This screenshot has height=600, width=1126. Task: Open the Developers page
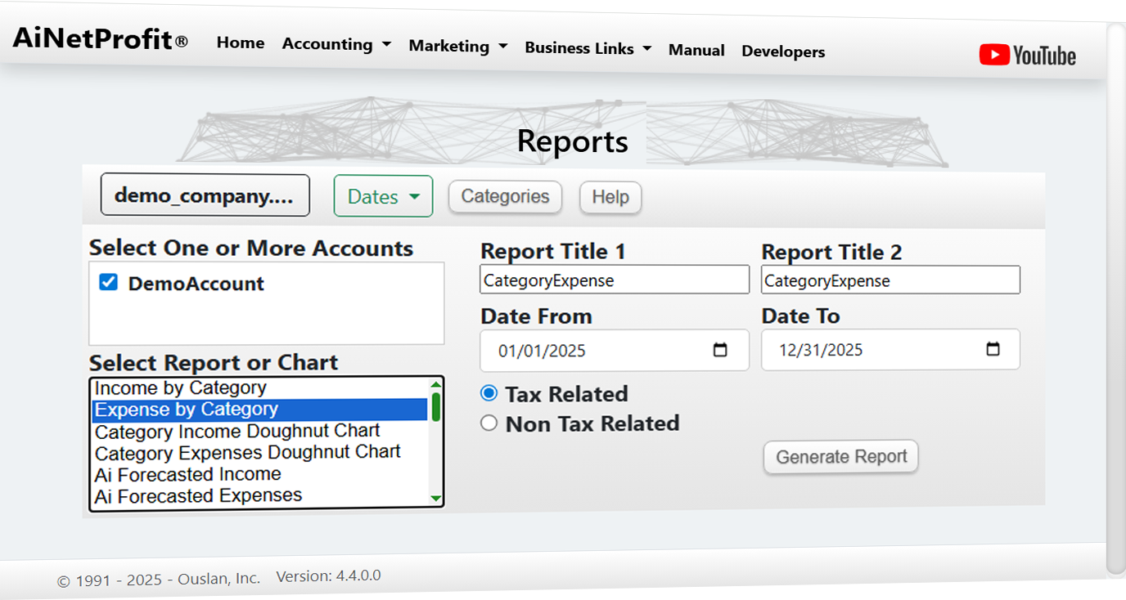783,51
